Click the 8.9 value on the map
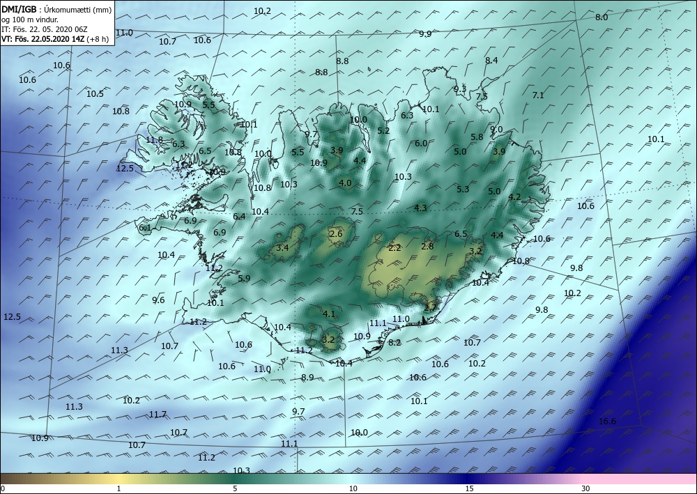This screenshot has width=697, height=494. pyautogui.click(x=307, y=378)
